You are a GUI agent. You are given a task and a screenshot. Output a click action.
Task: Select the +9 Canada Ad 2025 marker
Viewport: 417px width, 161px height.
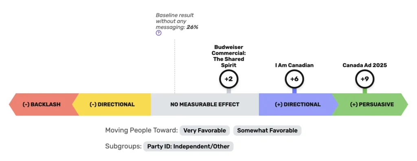point(365,79)
